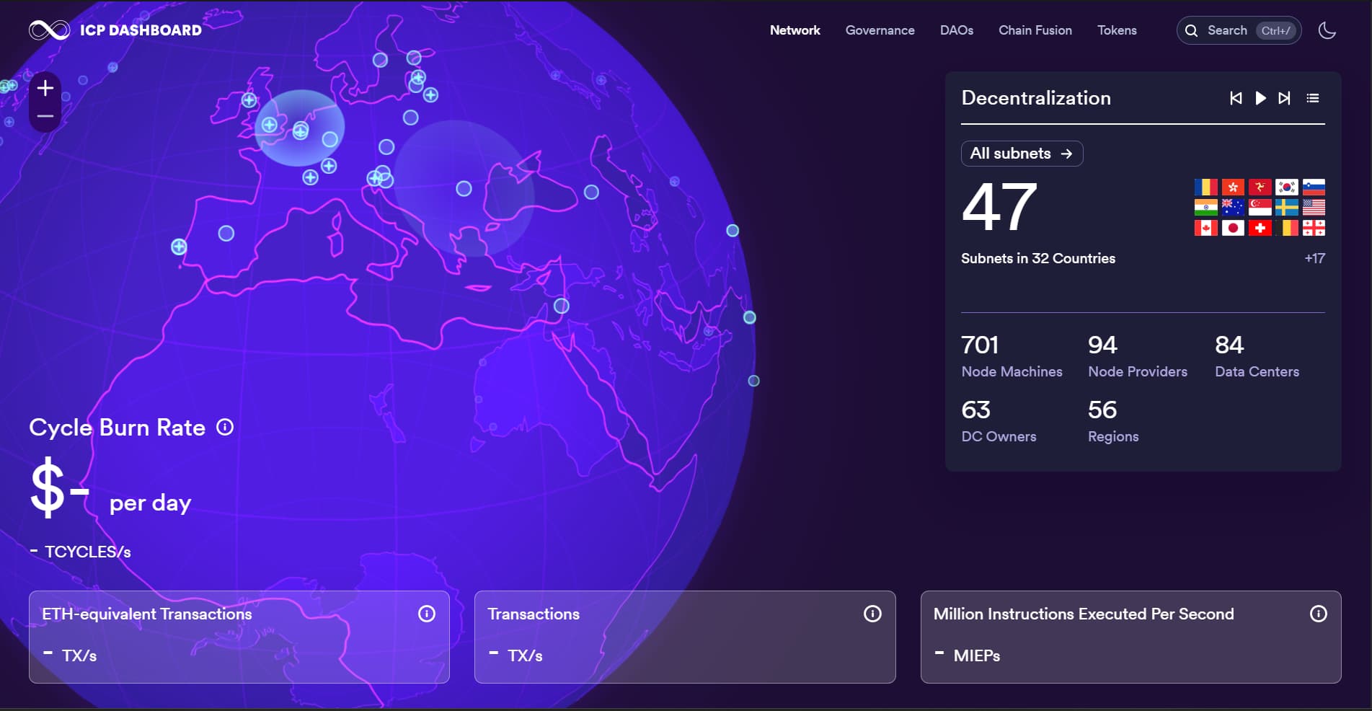The image size is (1372, 711).
Task: Click the Million Instructions Executed Per Second title
Action: 1084,614
